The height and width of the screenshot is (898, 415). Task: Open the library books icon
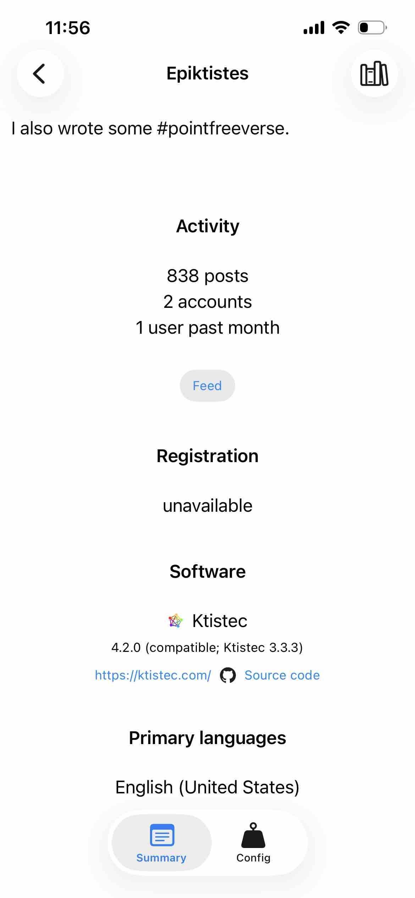374,73
